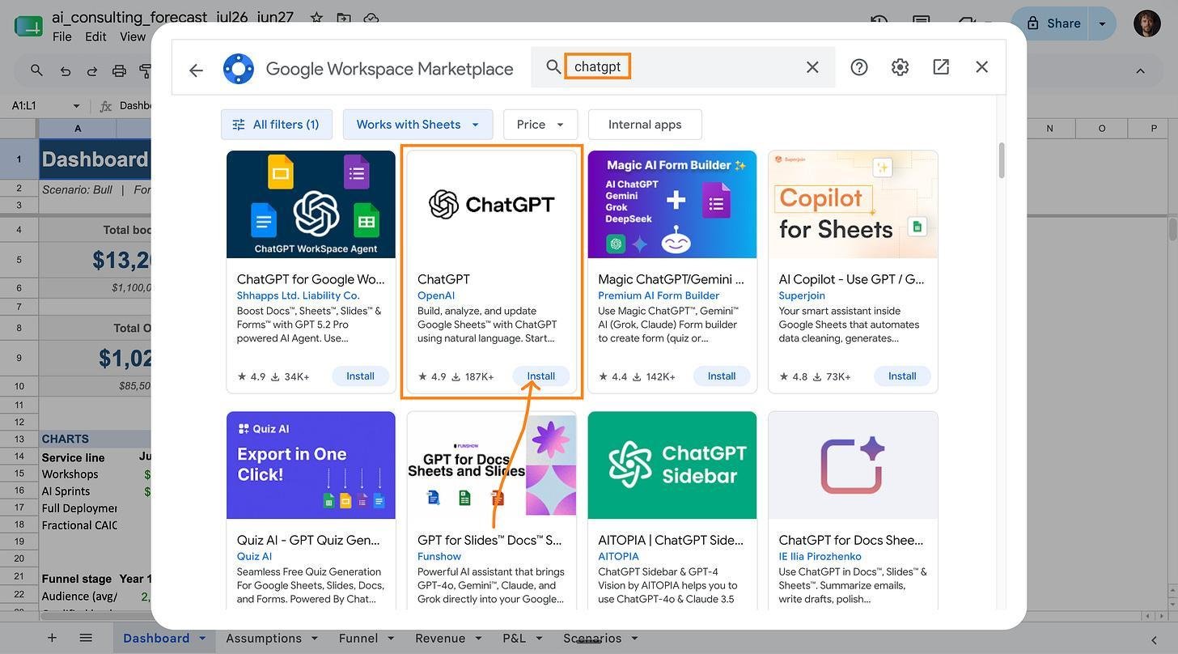The width and height of the screenshot is (1178, 654).
Task: Undo the last action in Sheets
Action: (x=66, y=70)
